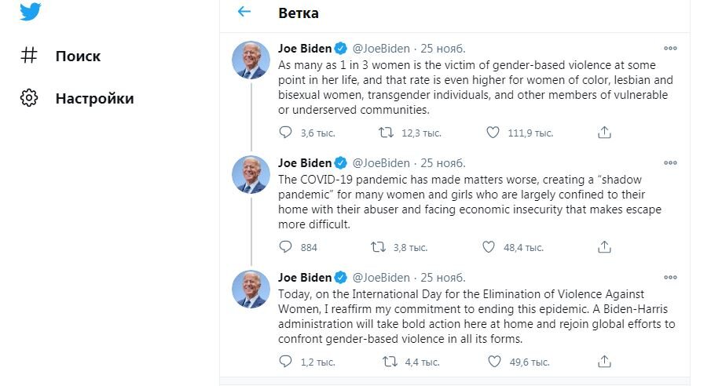711x386 pixels.
Task: Reply to the International Day tweet
Action: coord(285,362)
